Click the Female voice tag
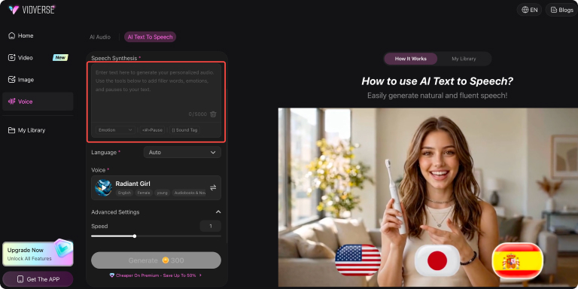The height and width of the screenshot is (289, 578). [144, 193]
